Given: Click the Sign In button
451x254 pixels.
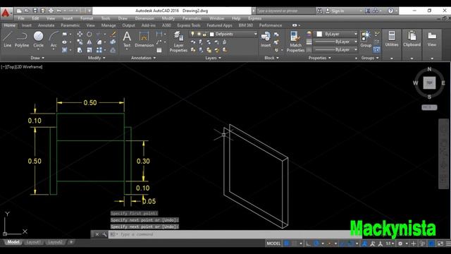Looking at the screenshot, I should [x=335, y=11].
